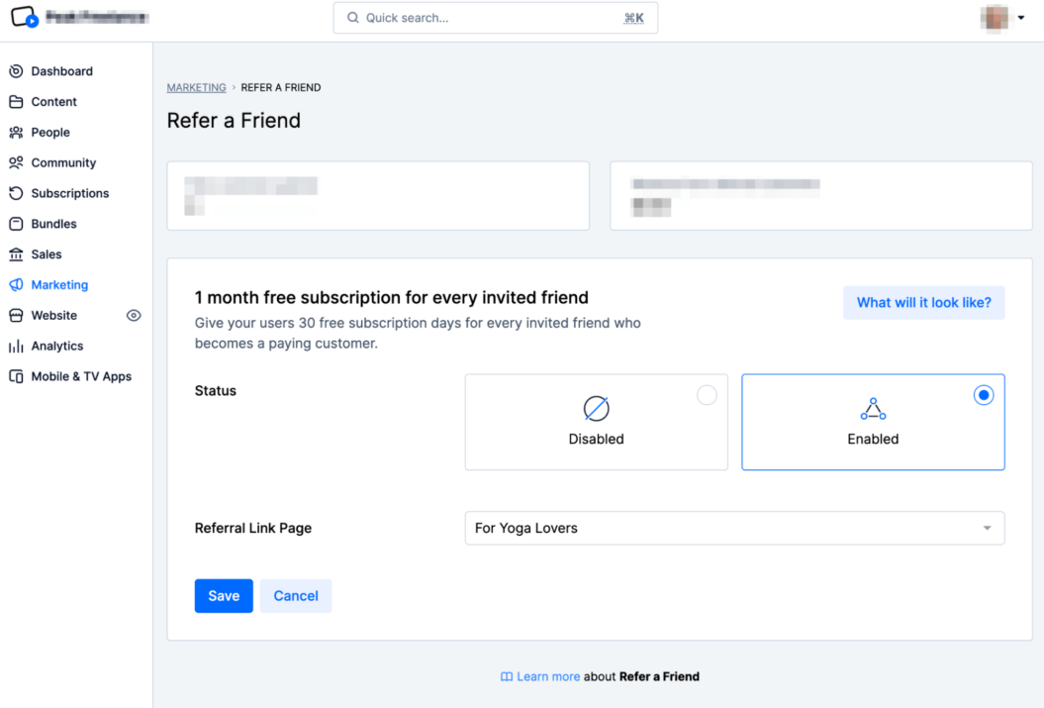Click the Mobile & TV Apps device icon
The image size is (1044, 708).
click(x=16, y=376)
